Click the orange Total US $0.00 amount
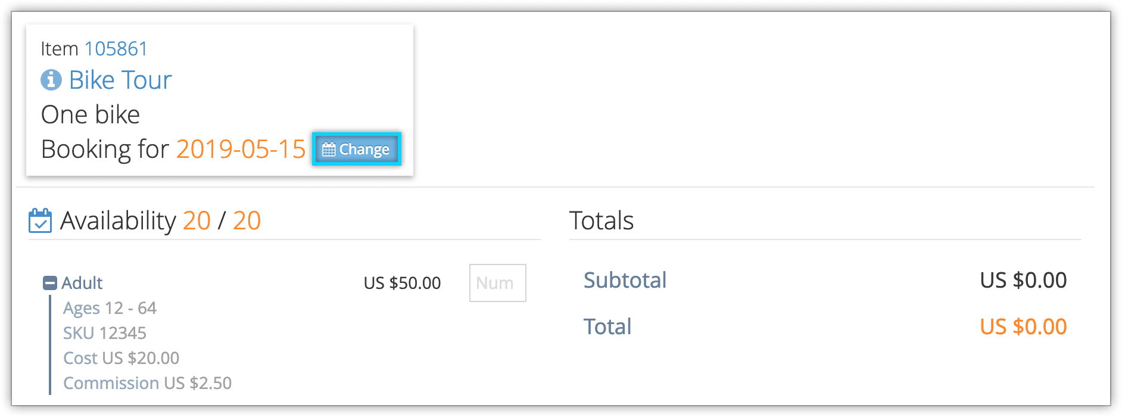Screen dimensions: 1122x417 coord(1023,326)
